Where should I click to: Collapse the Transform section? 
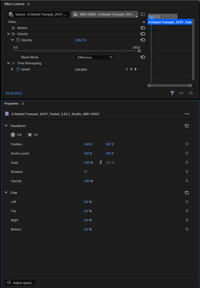point(6,126)
